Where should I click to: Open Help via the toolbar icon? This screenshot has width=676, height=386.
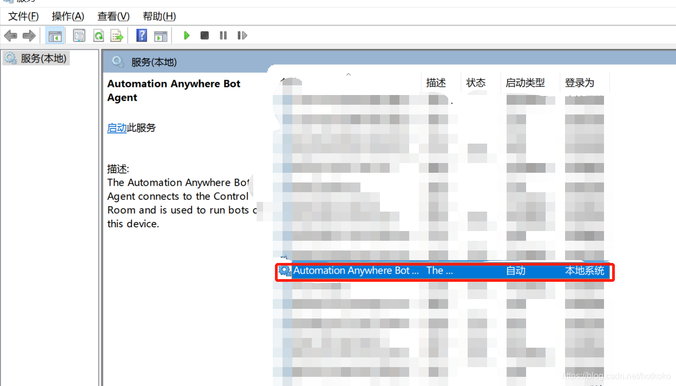[140, 35]
